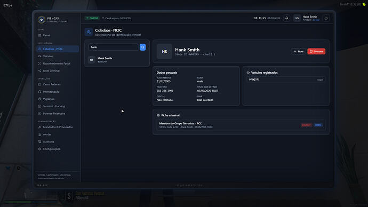Screen dimensions: 368x207
Task: Click the citizen search input field
Action: click(x=114, y=47)
